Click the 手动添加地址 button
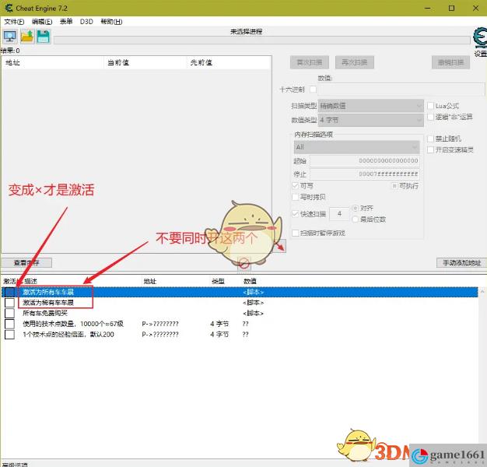This screenshot has height=467, width=487. coord(461,263)
